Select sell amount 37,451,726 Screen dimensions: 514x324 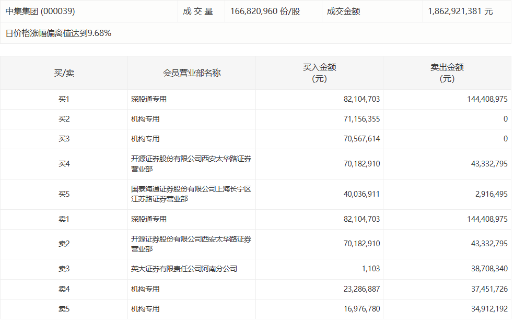click(489, 290)
